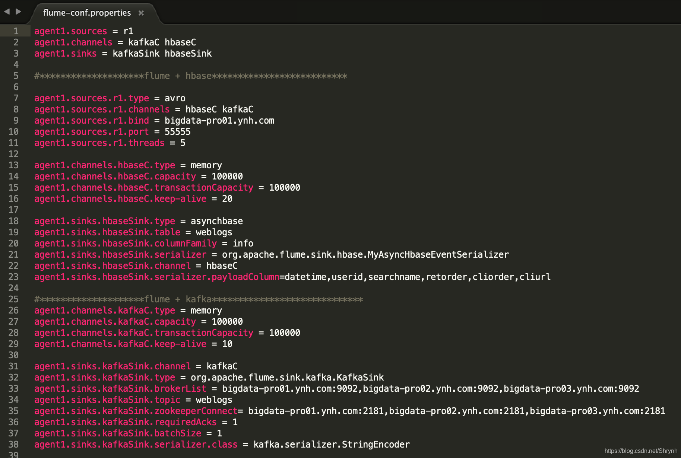Click value r1 on line 1
The height and width of the screenshot is (458, 681).
click(128, 31)
